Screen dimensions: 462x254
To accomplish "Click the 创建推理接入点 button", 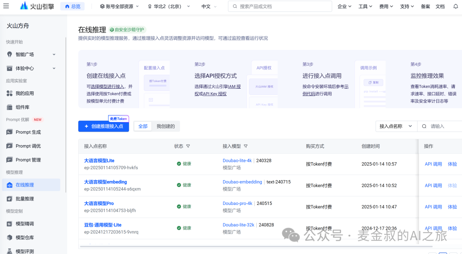I will click(104, 126).
